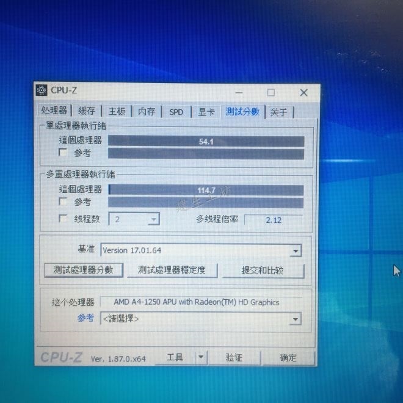This screenshot has width=403, height=403.
Task: Click multi-thread score bar showing 114.7
Action: coord(206,191)
